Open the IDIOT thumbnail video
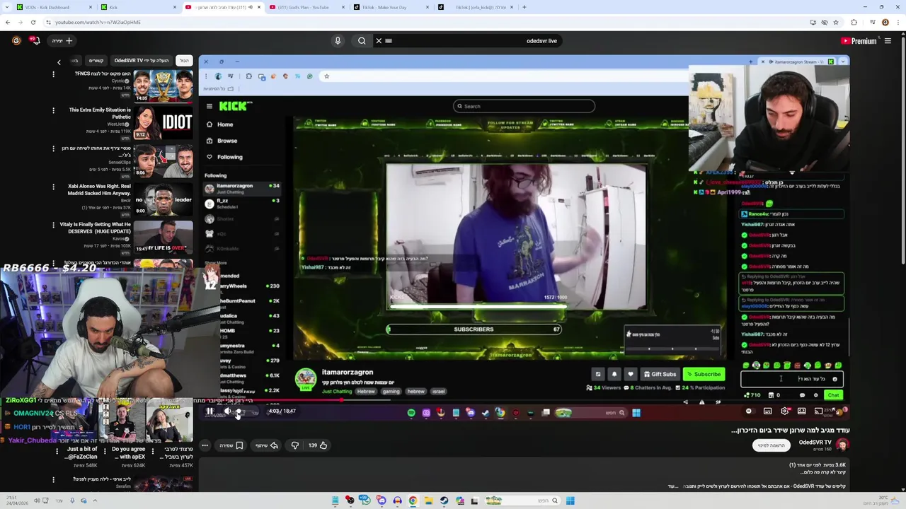906x509 pixels. 163,123
